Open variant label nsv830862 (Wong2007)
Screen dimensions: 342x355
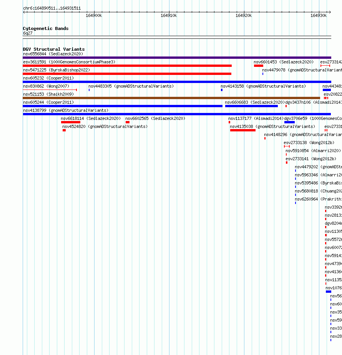click(x=46, y=86)
